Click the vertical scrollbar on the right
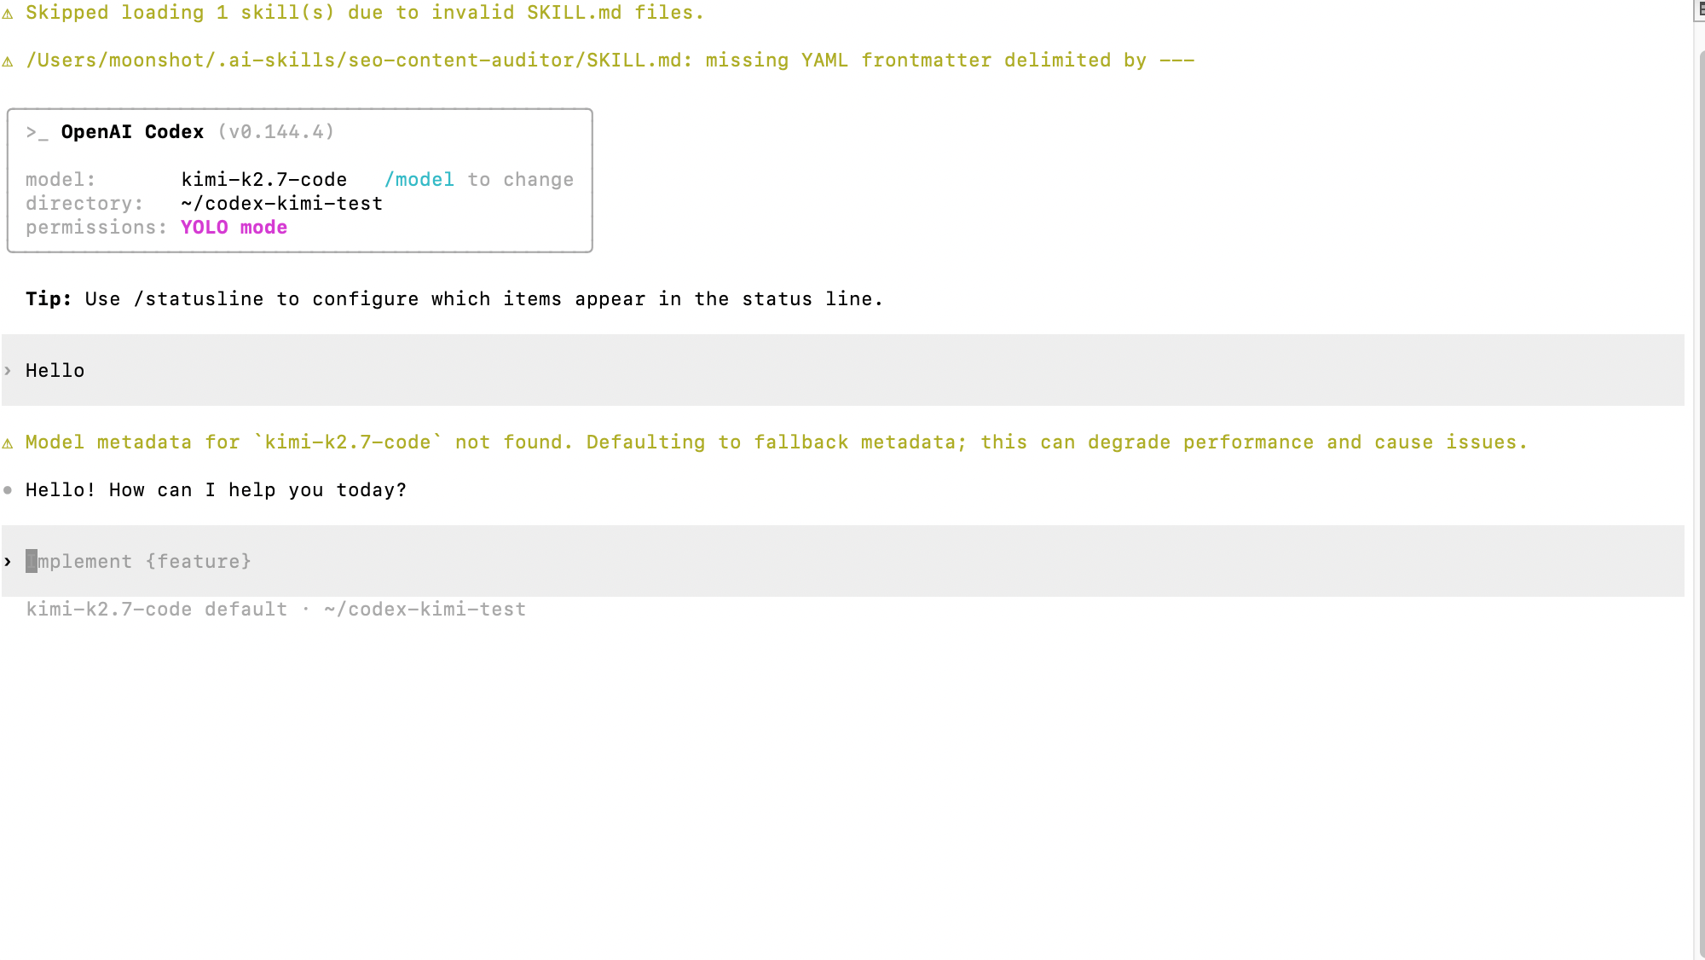The height and width of the screenshot is (960, 1705). click(x=1701, y=503)
